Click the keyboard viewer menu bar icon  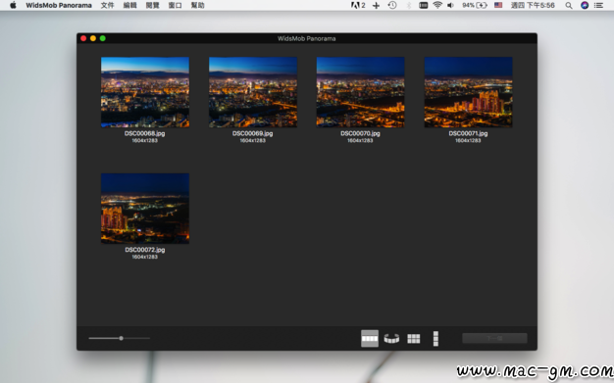pos(424,6)
